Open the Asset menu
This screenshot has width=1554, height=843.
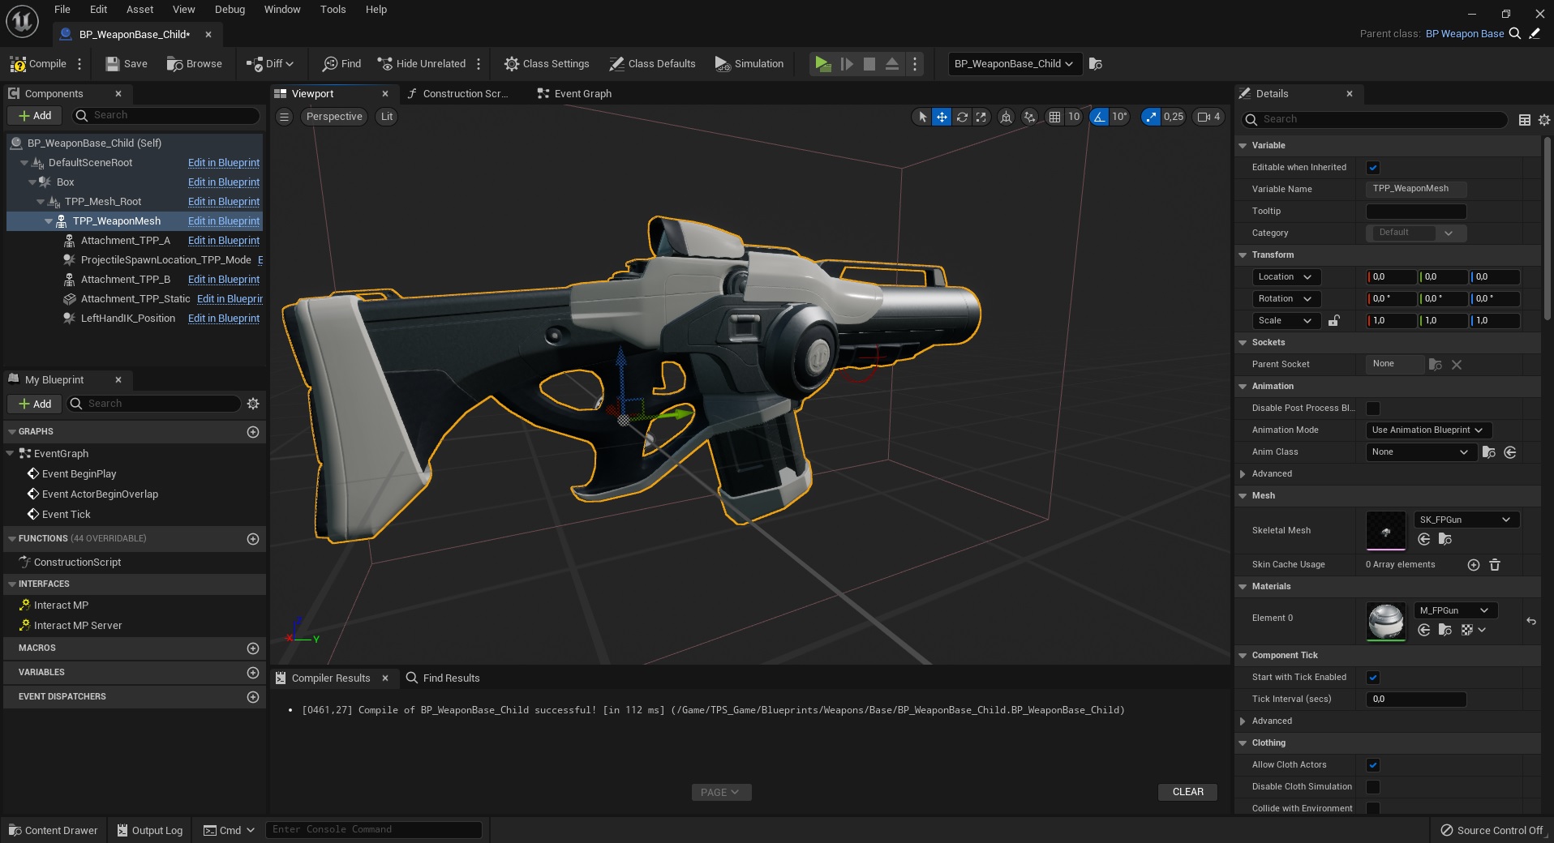[140, 10]
